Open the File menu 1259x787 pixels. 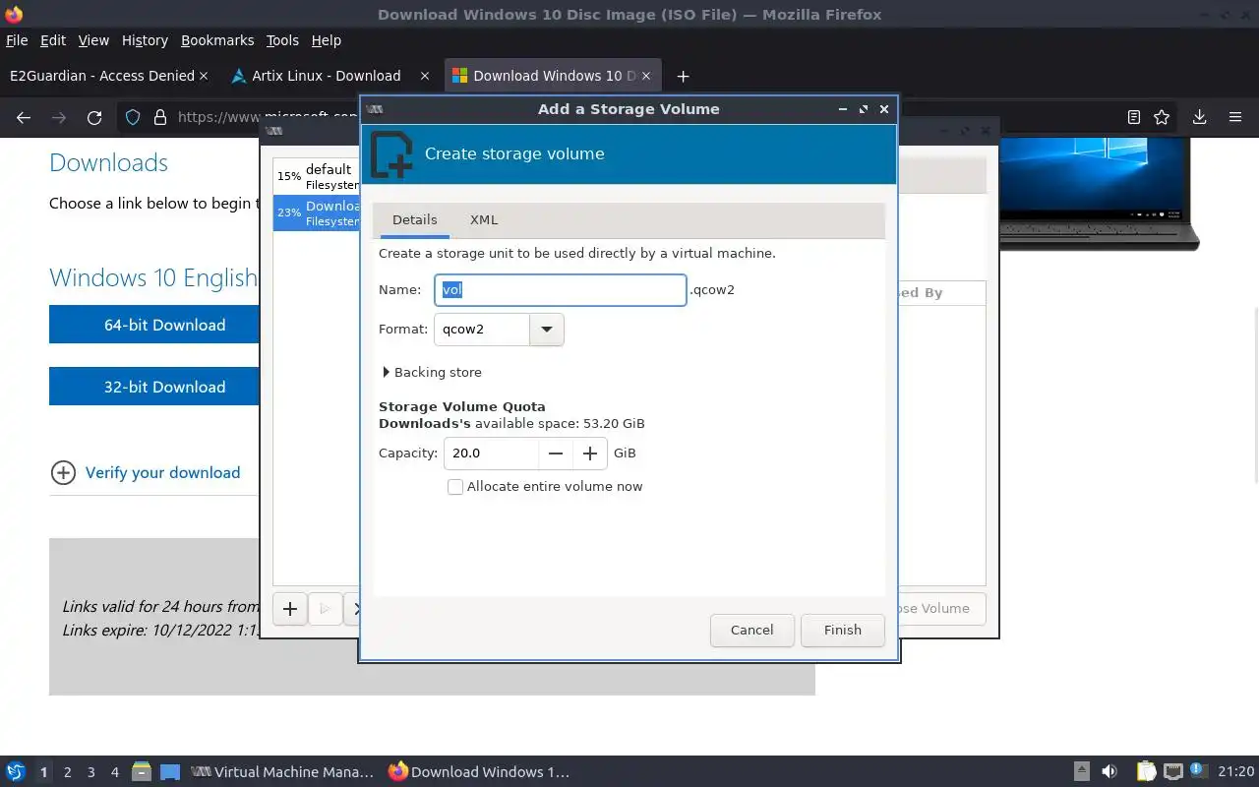17,40
